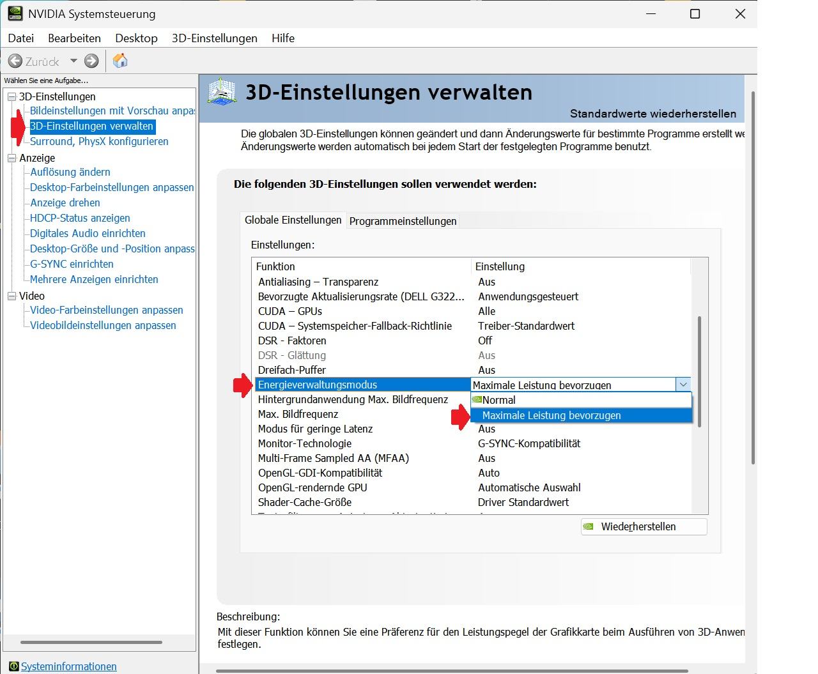
Task: Select Multi-Frame Sampled AA (MFAA) row
Action: point(472,458)
